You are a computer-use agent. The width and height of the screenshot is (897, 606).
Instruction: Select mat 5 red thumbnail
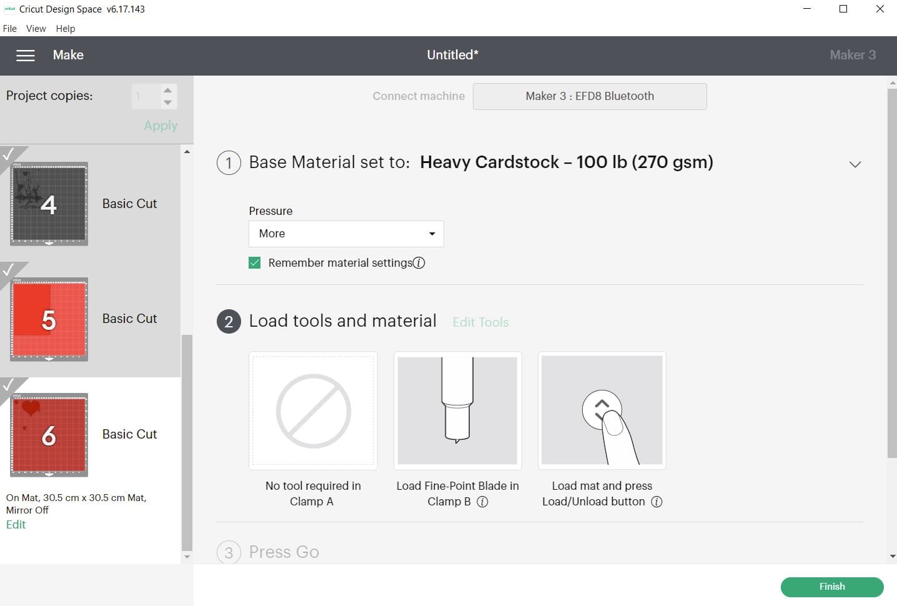[49, 319]
